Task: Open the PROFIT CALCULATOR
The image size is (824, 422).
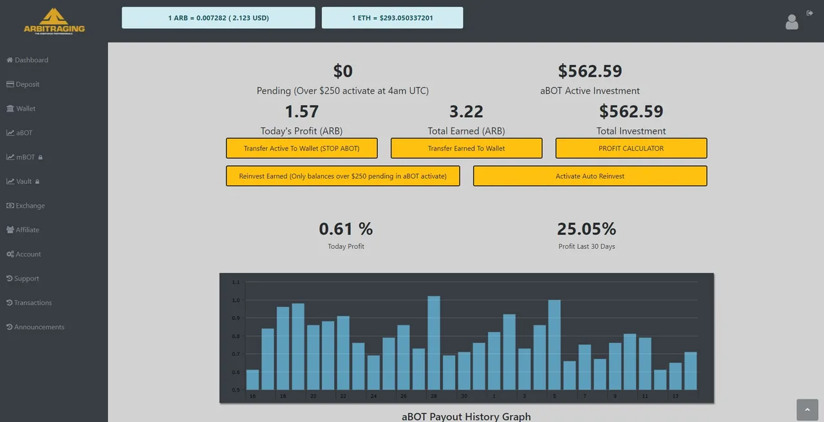Action: coord(632,148)
